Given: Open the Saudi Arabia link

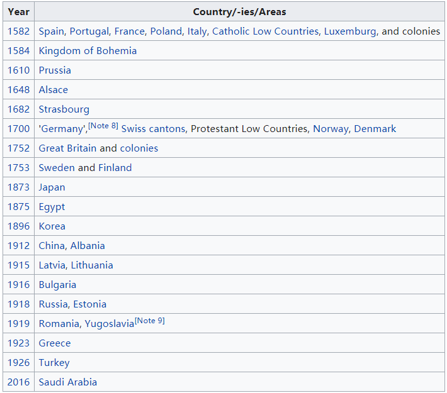Looking at the screenshot, I should pyautogui.click(x=68, y=382).
